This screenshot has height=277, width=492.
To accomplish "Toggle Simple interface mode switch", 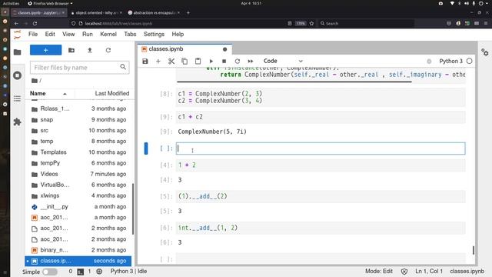I will [50, 272].
